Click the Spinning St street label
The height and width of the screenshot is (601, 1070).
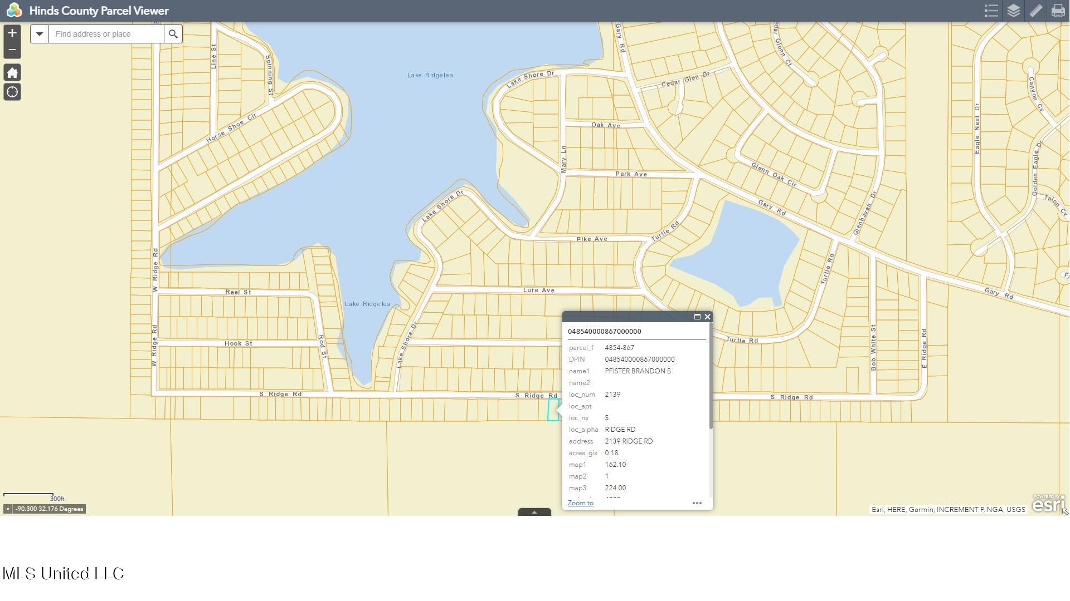[x=270, y=74]
